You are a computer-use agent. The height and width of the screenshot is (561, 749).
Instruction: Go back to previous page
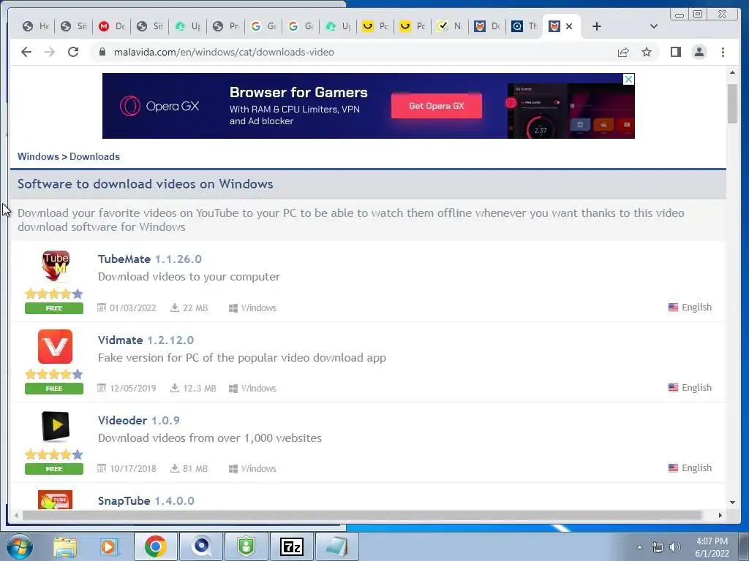click(26, 52)
